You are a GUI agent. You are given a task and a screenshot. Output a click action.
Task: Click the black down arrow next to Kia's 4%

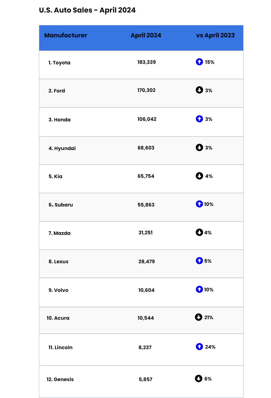(x=199, y=176)
